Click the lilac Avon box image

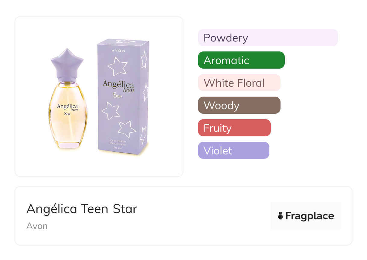click(x=123, y=96)
